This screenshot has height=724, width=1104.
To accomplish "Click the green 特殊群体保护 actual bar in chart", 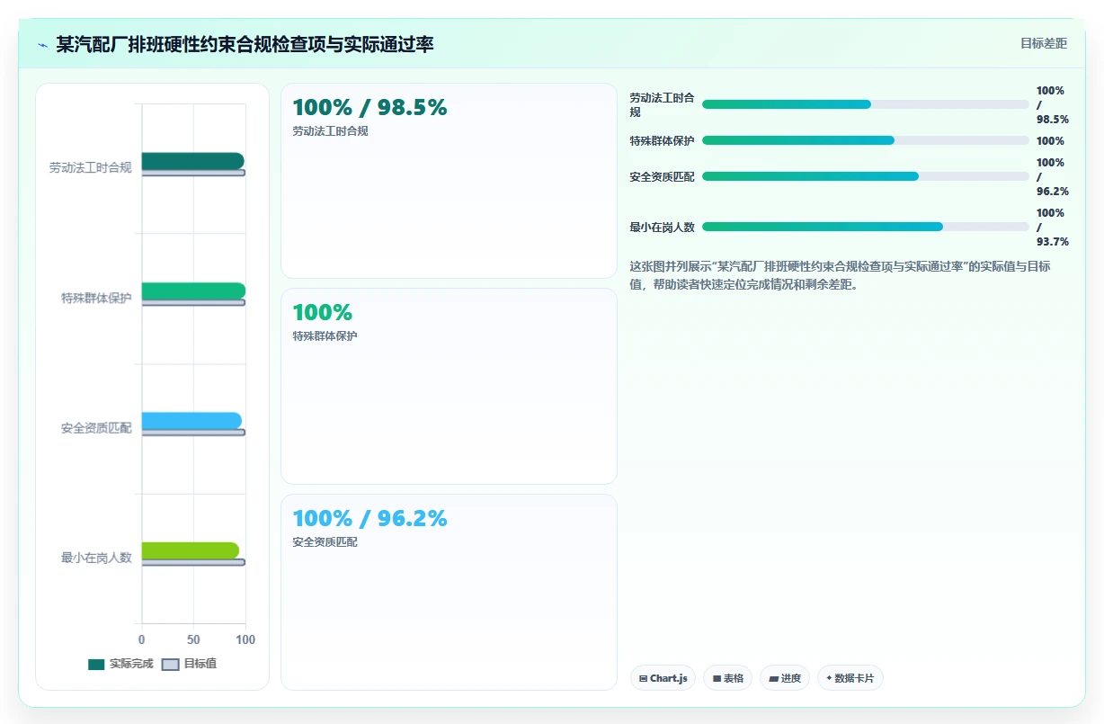I will (x=193, y=290).
